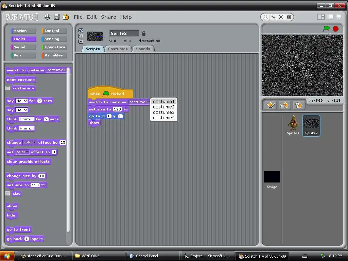
Task: Click the clear graphic effects block
Action: coord(28,161)
